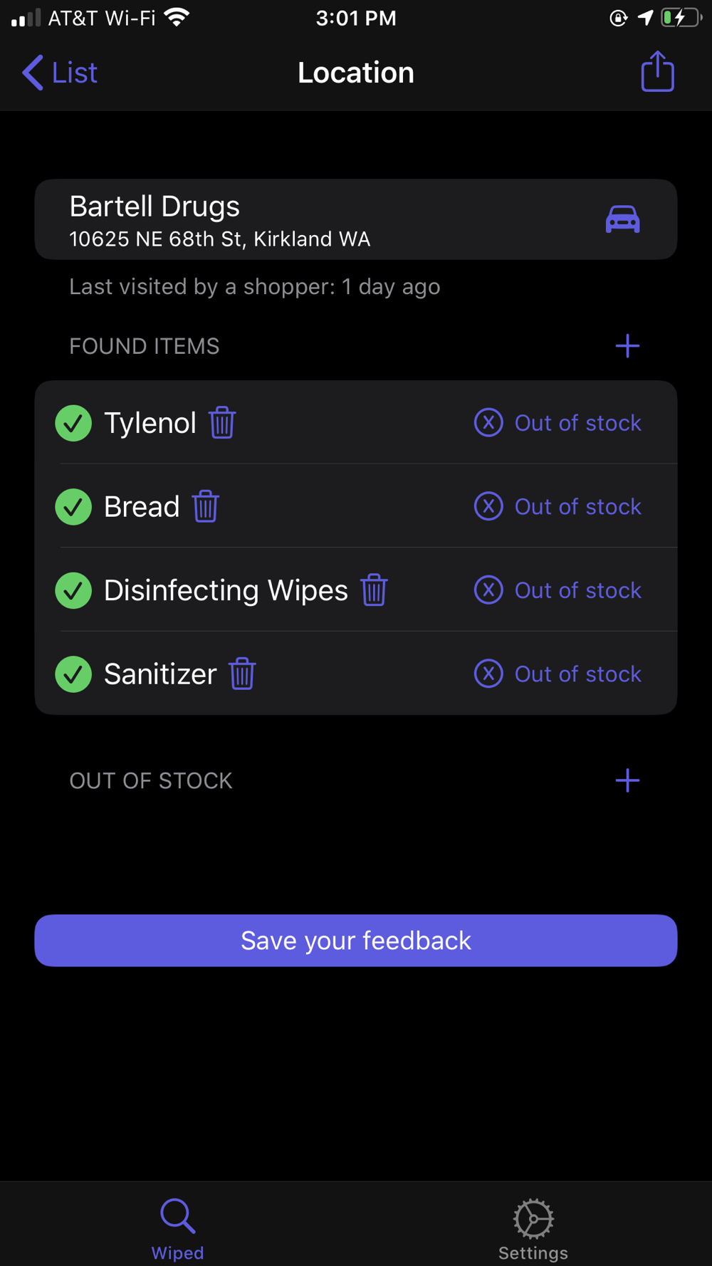Add an item to Found Items
The height and width of the screenshot is (1266, 712).
point(627,346)
